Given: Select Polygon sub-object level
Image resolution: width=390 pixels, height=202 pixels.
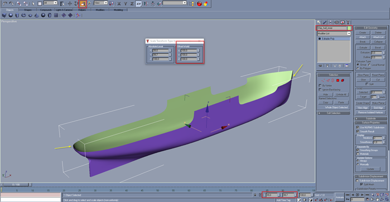Looking at the screenshot, I should 338,80.
